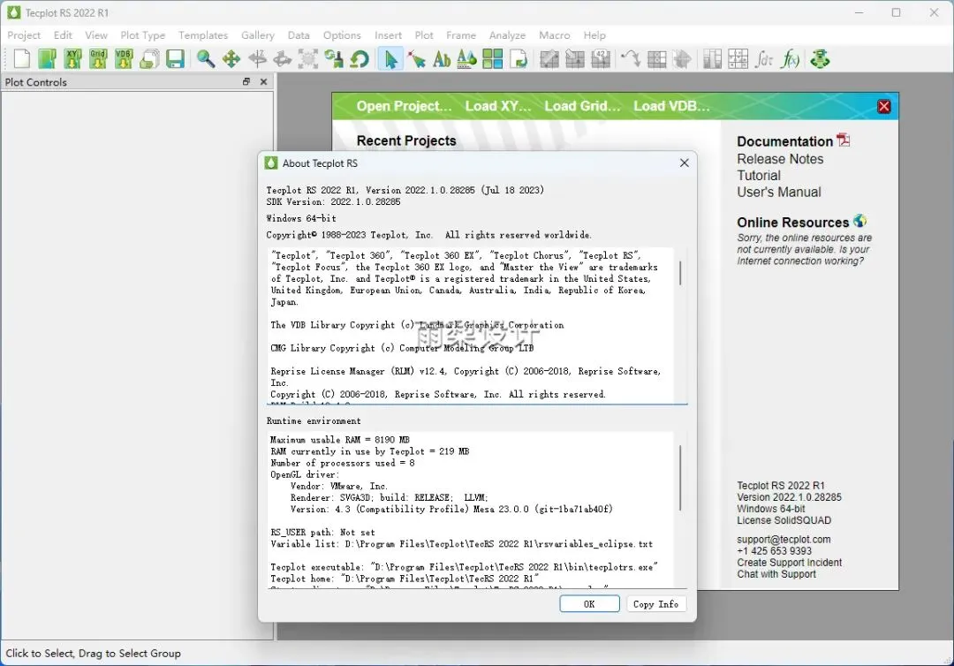The image size is (954, 666).
Task: Click the greyed fit-to-full-size expanding arrows icon
Action: [x=308, y=59]
